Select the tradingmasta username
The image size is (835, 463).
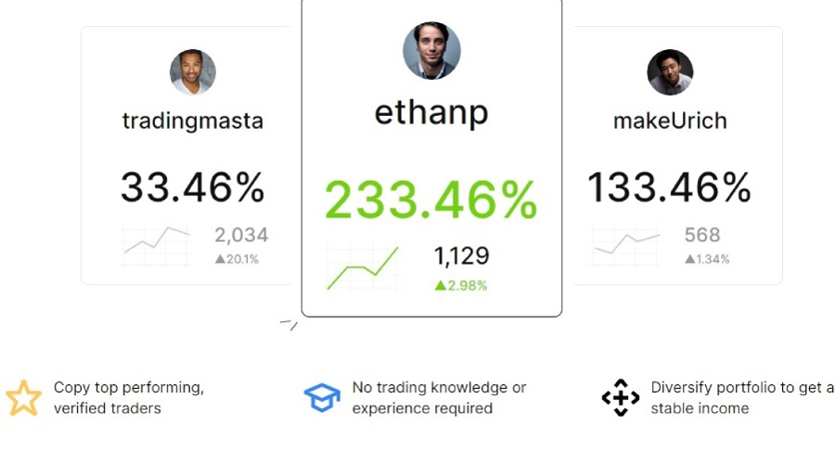pos(193,121)
